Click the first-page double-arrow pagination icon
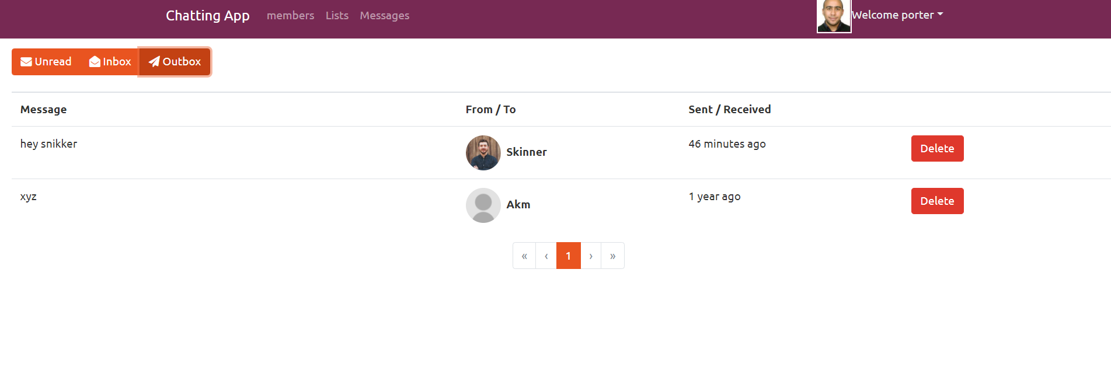 coord(524,256)
